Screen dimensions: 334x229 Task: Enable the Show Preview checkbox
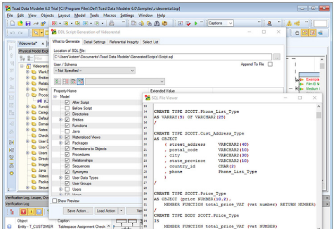click(55, 201)
